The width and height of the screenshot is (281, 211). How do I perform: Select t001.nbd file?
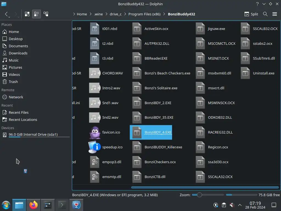pyautogui.click(x=103, y=29)
